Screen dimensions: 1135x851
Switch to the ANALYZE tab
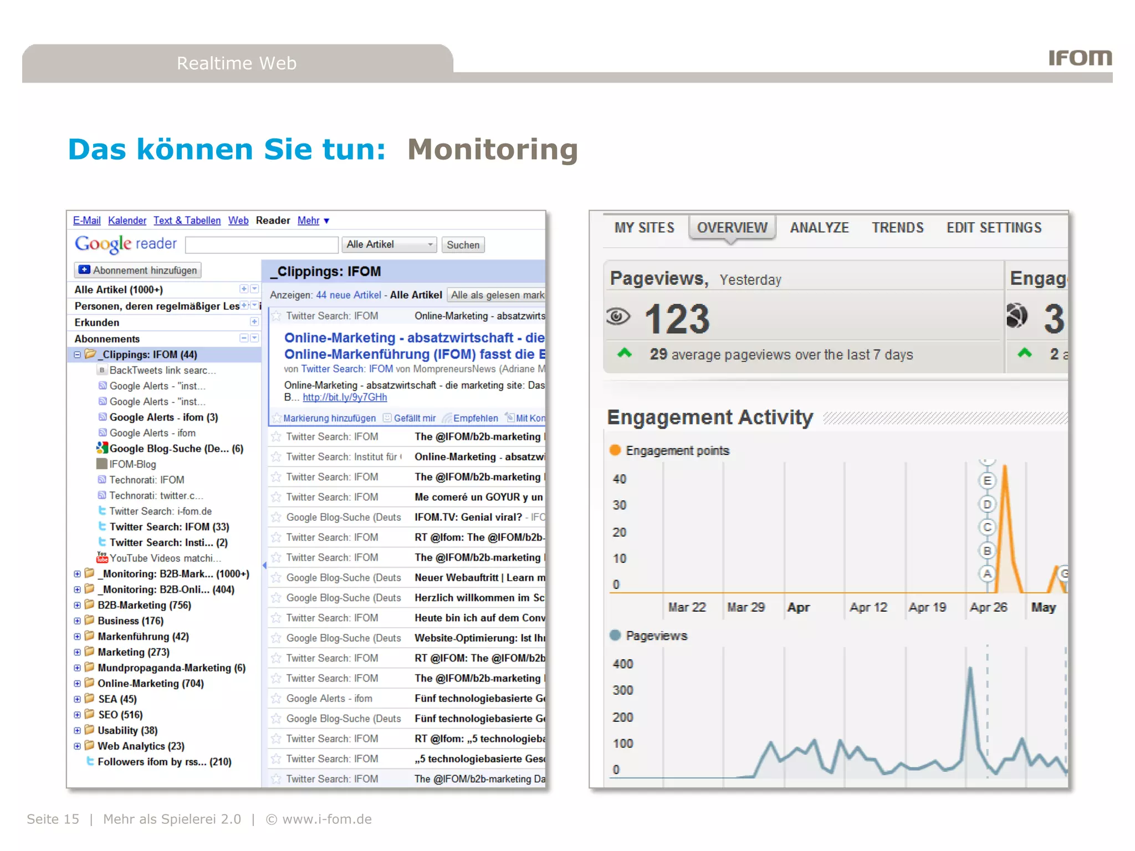pos(819,228)
